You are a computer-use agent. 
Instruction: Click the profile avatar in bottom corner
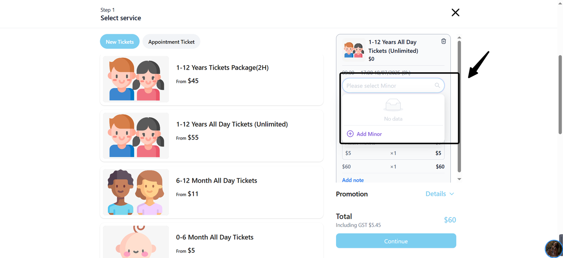553,249
